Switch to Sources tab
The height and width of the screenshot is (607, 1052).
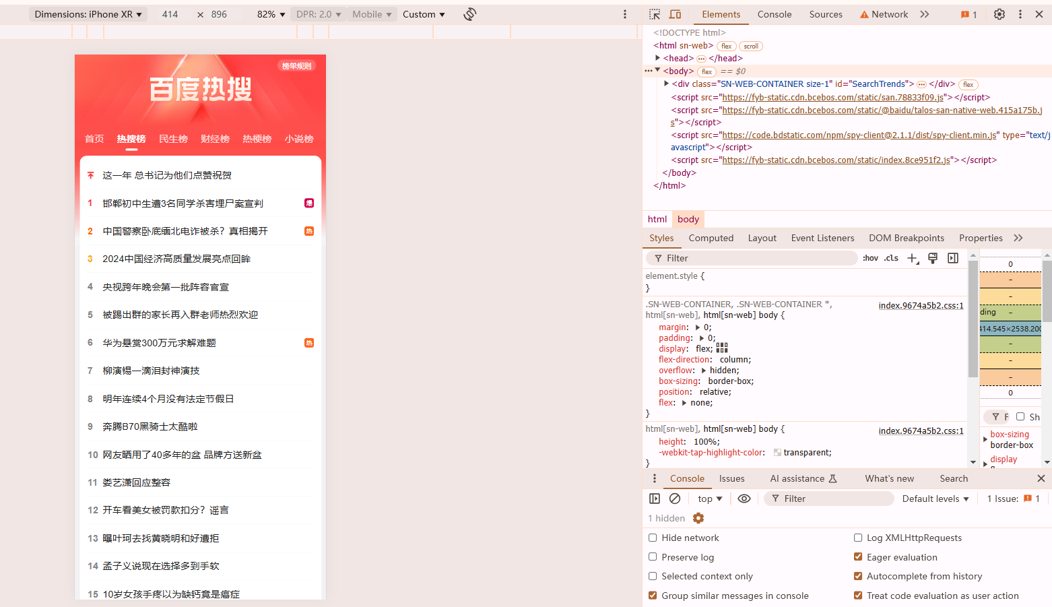[826, 14]
